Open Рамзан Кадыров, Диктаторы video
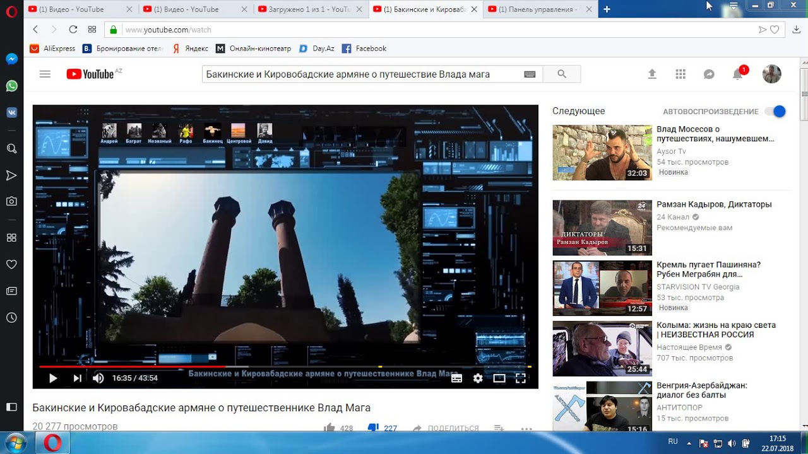Image resolution: width=808 pixels, height=454 pixels. click(x=714, y=204)
